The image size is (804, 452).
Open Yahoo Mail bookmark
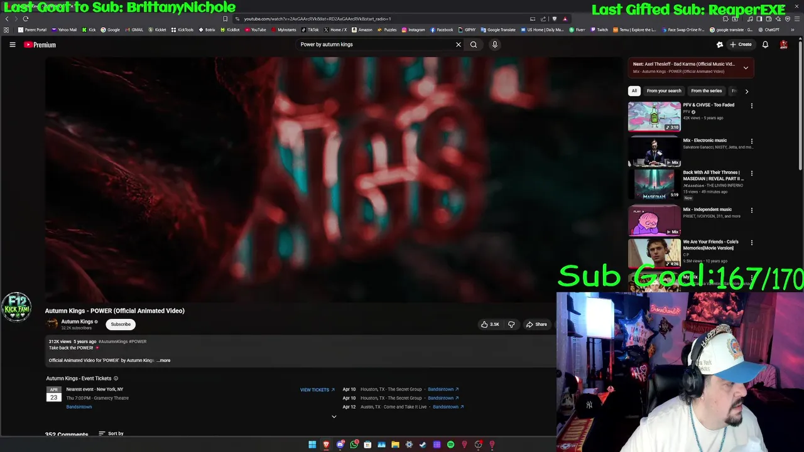pyautogui.click(x=65, y=30)
